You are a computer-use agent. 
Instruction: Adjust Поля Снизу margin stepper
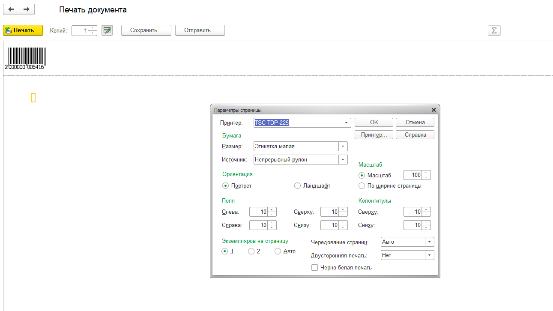(343, 225)
